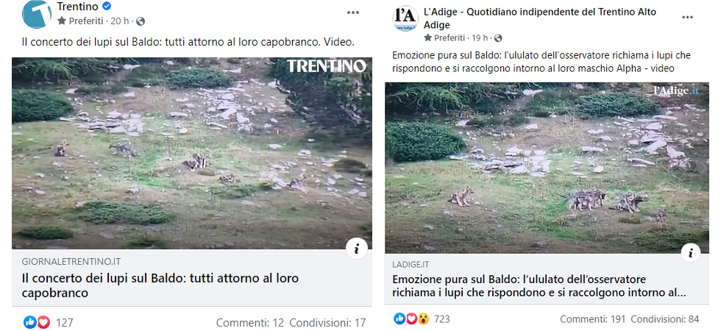
Task: Open the Trentino post options menu
Action: click(353, 13)
